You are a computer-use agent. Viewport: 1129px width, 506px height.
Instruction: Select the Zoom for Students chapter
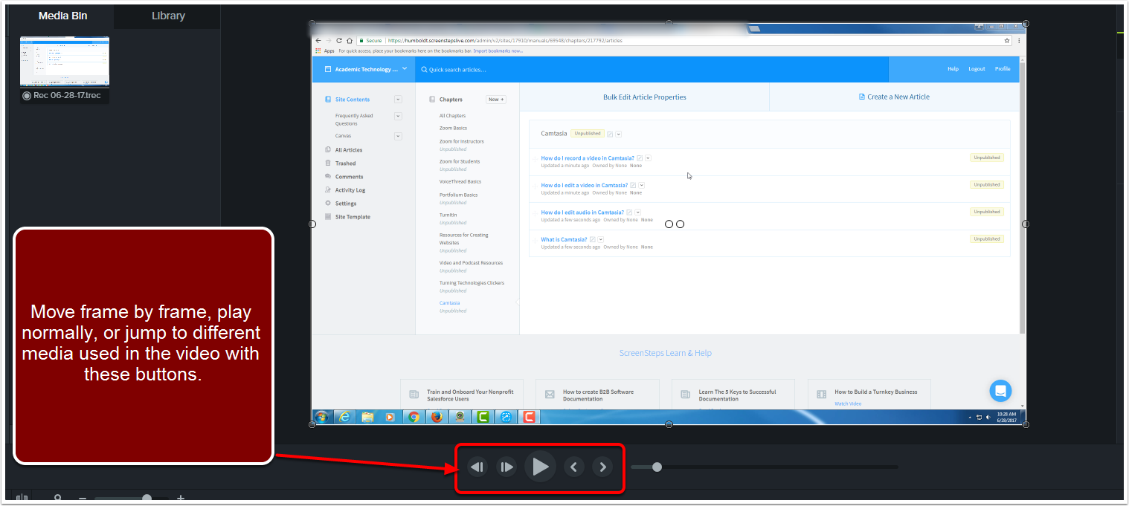[x=459, y=161]
